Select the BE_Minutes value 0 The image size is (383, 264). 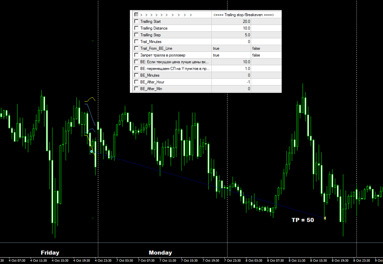coord(249,75)
